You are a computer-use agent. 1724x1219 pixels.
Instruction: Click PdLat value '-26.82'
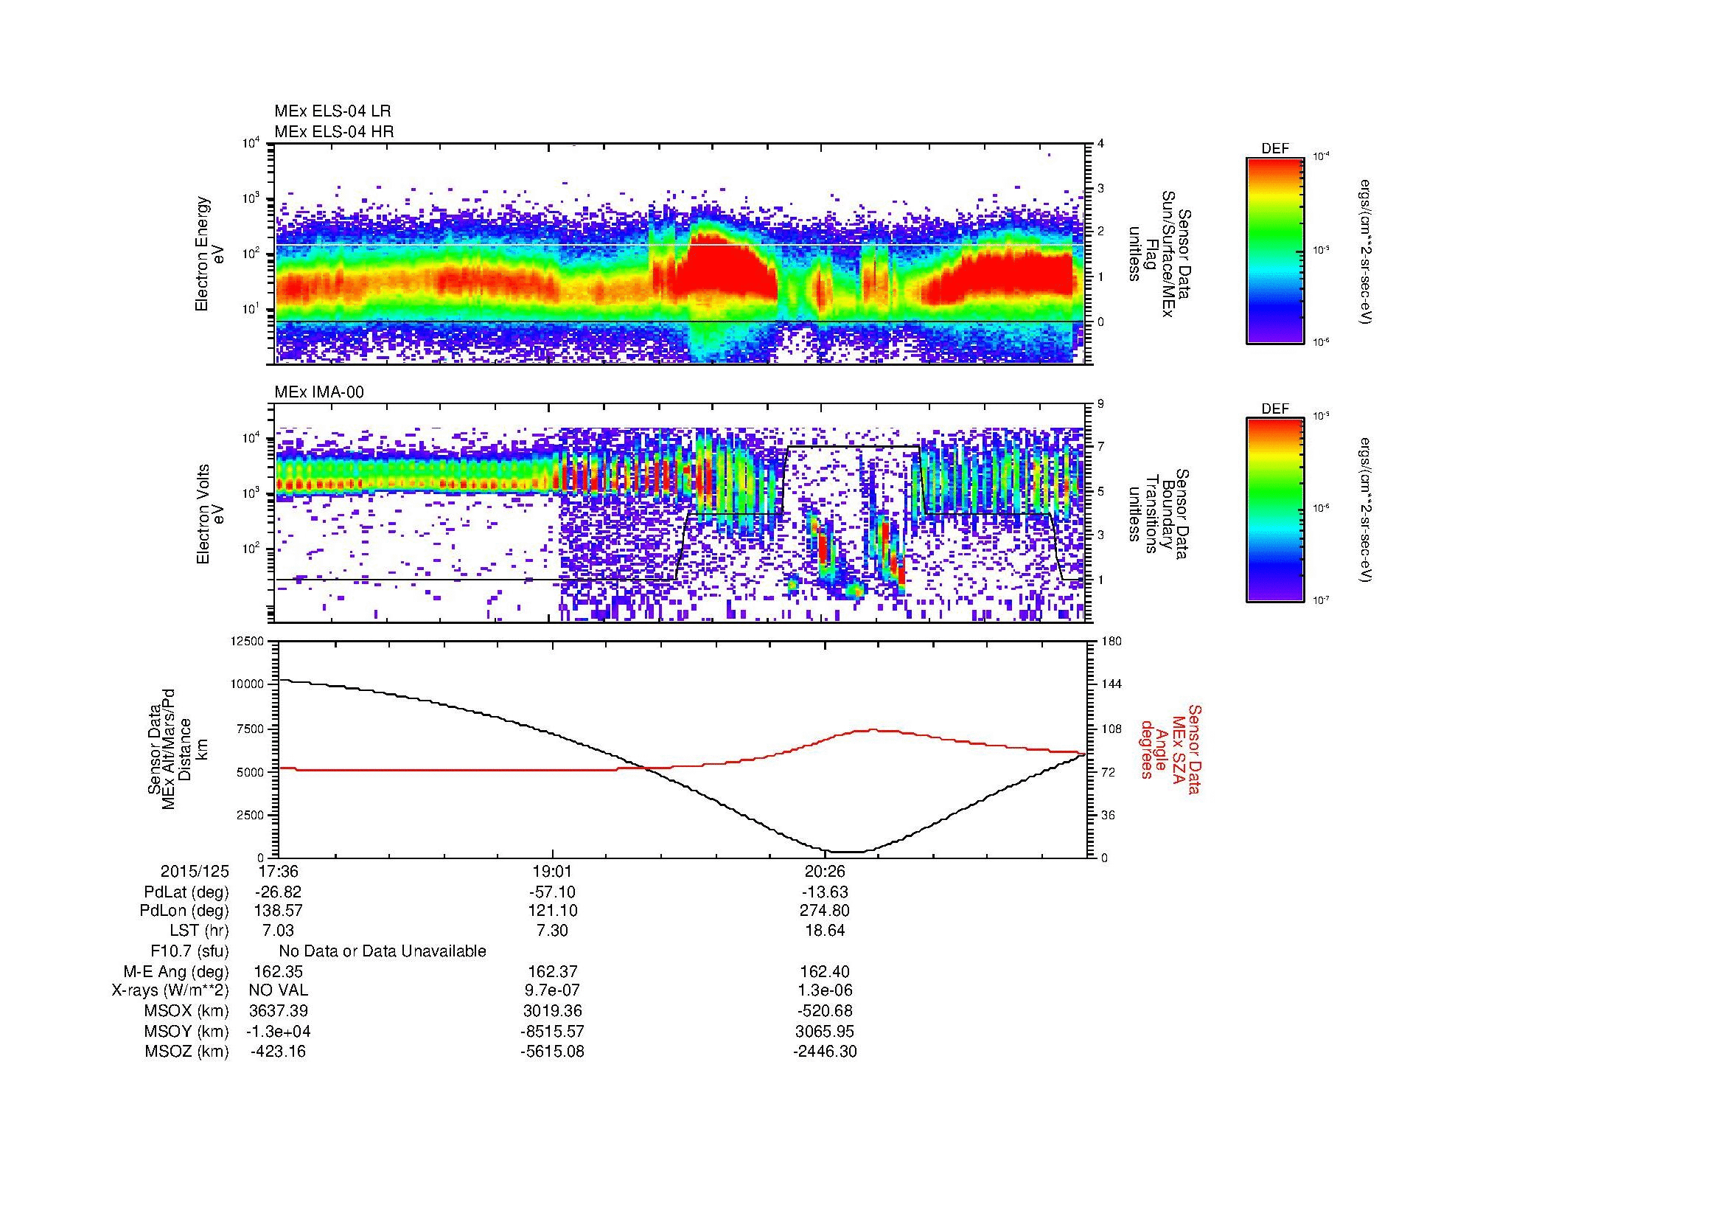(x=278, y=892)
